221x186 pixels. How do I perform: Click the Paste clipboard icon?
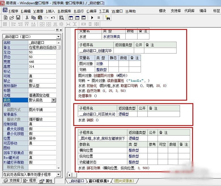[x=40, y=17]
